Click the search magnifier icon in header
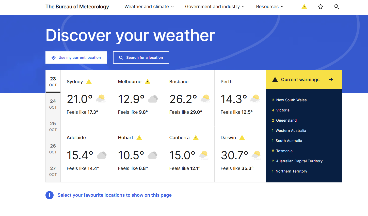The image size is (368, 216). (337, 7)
